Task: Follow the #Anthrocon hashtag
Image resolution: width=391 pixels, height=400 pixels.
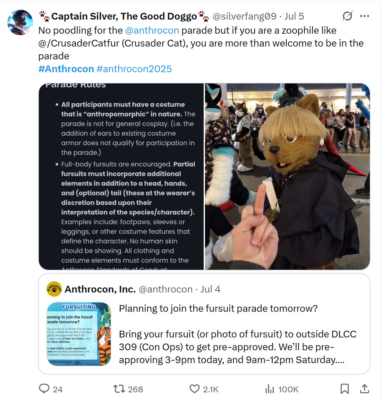Action: 66,69
